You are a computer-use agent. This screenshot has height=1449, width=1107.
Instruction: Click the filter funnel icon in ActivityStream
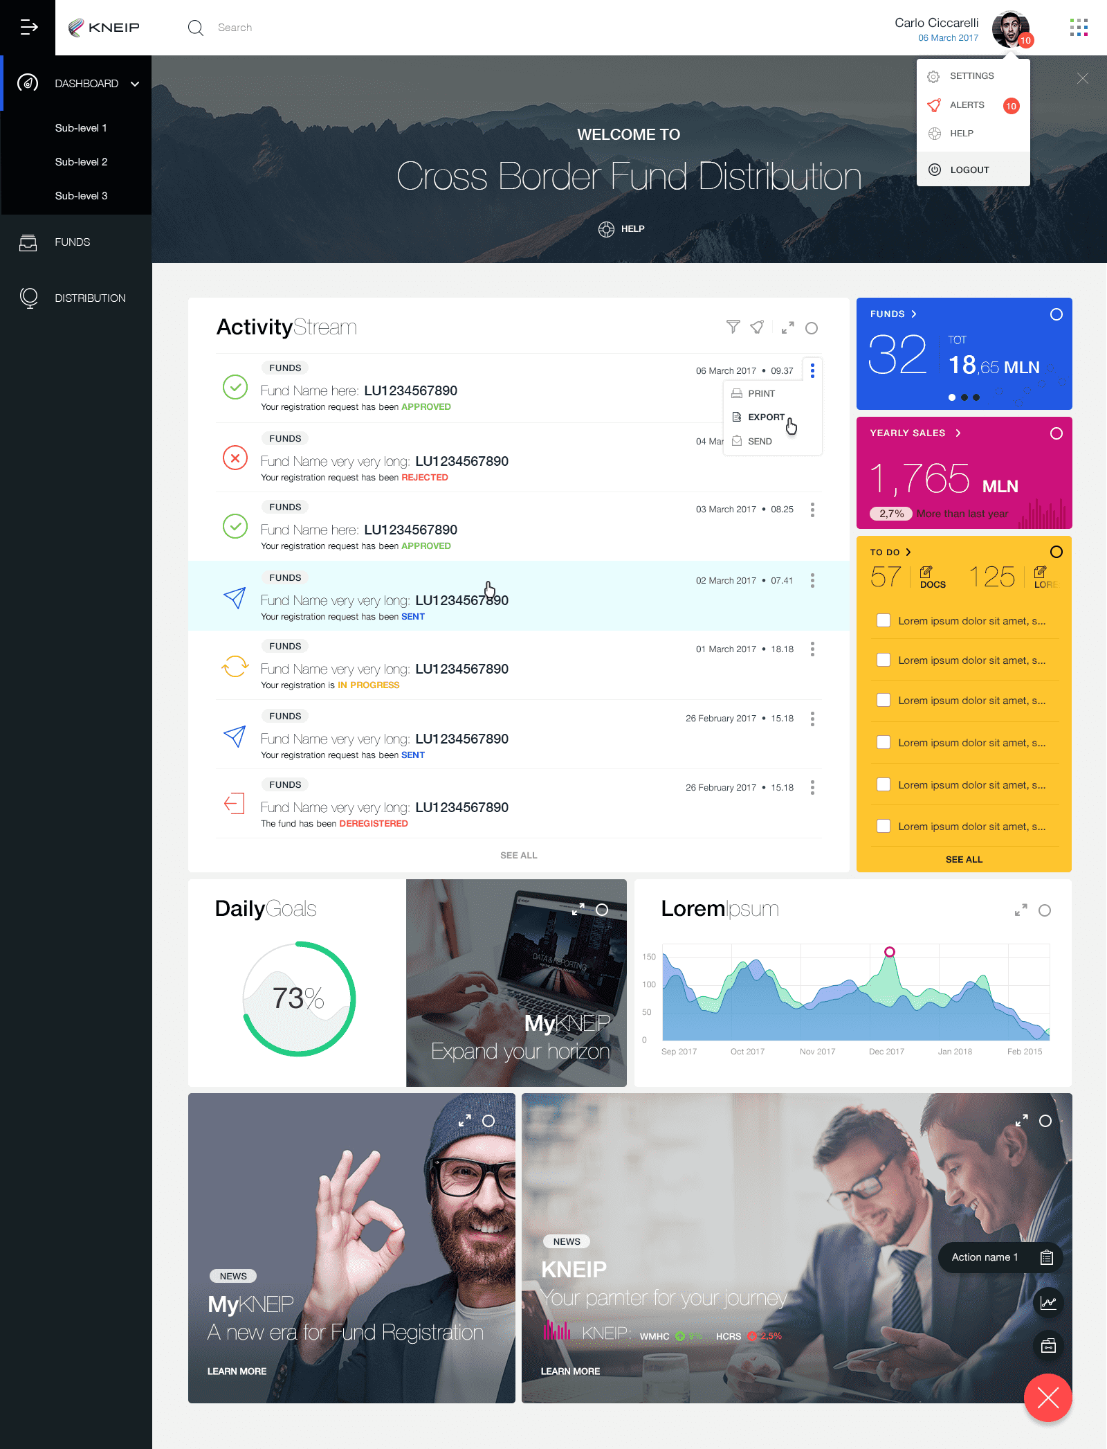click(x=733, y=327)
